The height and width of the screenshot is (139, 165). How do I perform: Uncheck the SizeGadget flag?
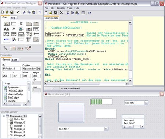point(5,98)
